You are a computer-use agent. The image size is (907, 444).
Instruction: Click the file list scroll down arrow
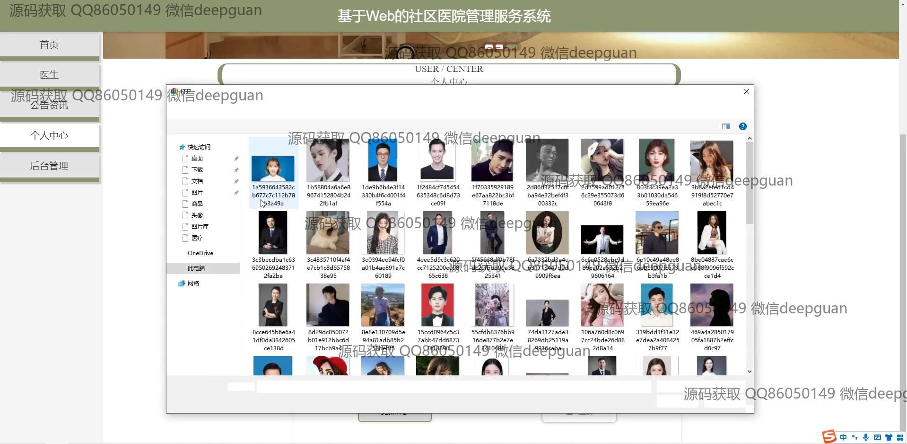[x=749, y=372]
